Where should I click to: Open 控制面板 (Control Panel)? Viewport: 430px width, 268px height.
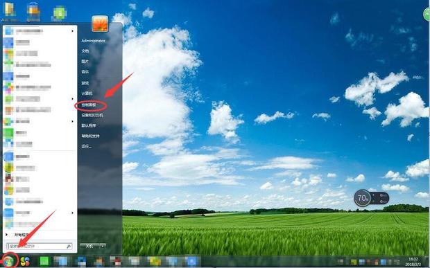point(89,105)
